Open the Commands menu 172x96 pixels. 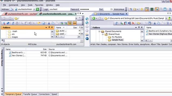13,5
